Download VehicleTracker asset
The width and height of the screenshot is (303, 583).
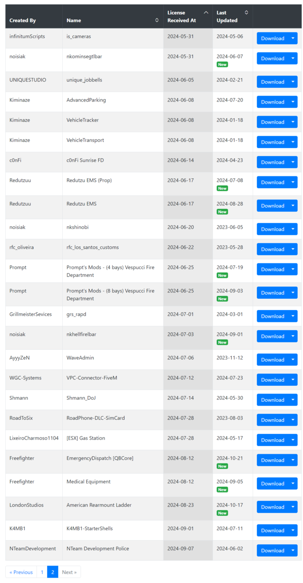tap(272, 122)
